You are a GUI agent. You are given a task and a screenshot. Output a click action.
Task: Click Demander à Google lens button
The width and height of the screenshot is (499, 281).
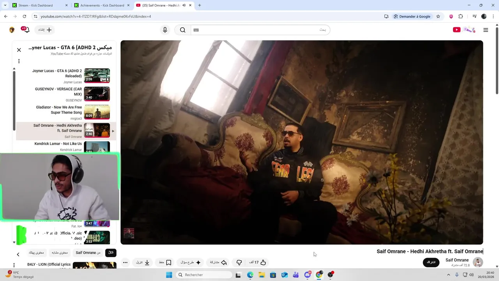pyautogui.click(x=412, y=16)
